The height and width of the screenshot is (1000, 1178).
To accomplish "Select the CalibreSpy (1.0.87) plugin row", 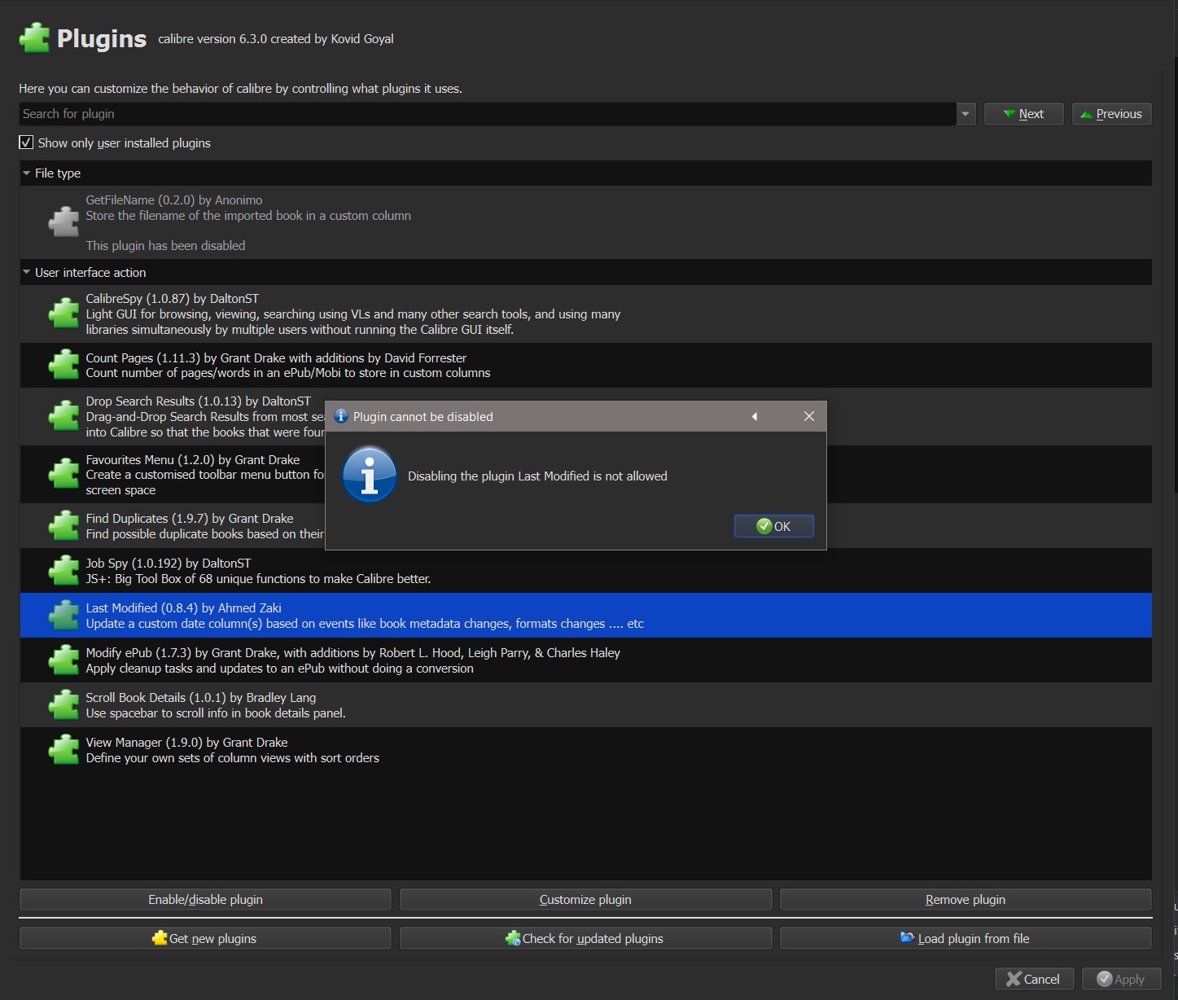I will click(585, 314).
